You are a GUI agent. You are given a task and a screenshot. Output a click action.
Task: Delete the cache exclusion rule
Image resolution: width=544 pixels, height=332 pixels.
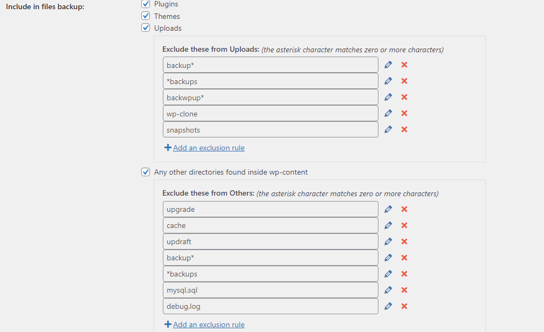click(404, 225)
